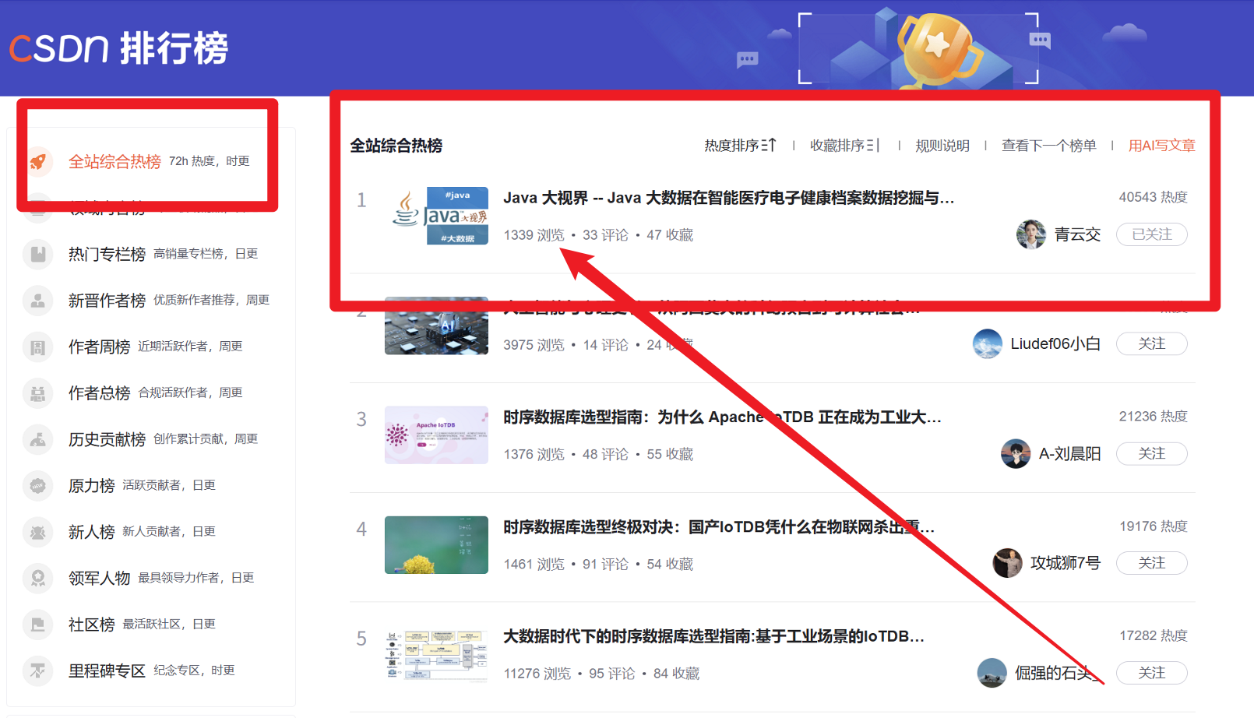Click 查看下一个榜单 link
The height and width of the screenshot is (718, 1254).
tap(1048, 146)
